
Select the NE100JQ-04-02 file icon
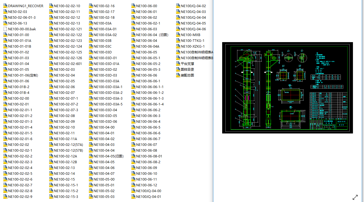(178, 6)
